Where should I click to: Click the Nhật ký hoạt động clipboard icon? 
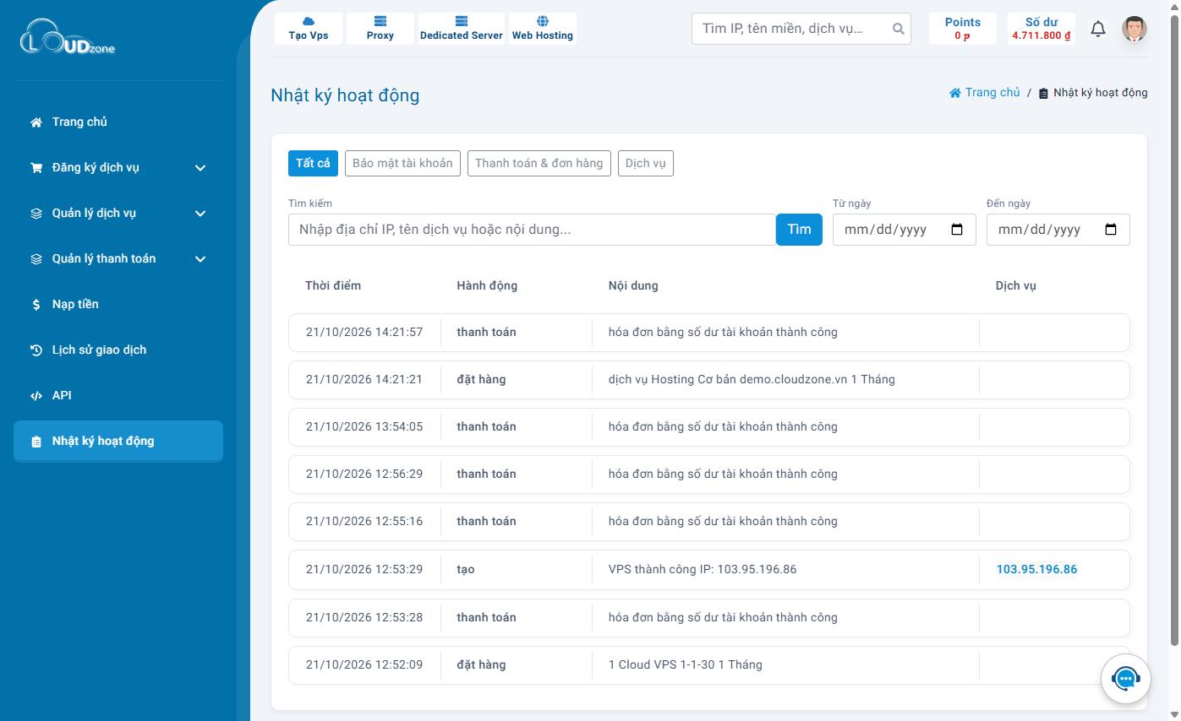pos(36,442)
